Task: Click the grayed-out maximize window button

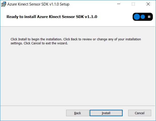Action: point(133,4)
